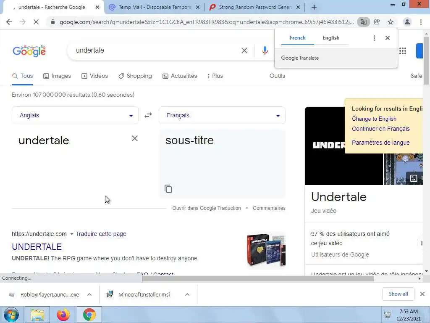Click Traduire cette page link
430x323 pixels.
(x=101, y=234)
